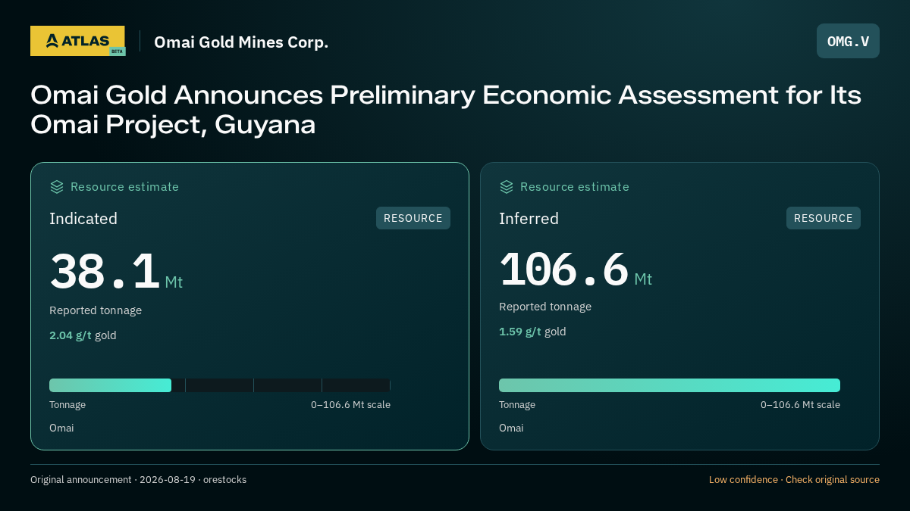The image size is (910, 511).
Task: Click the 106.6 Mt tonnage value
Action: click(x=576, y=269)
